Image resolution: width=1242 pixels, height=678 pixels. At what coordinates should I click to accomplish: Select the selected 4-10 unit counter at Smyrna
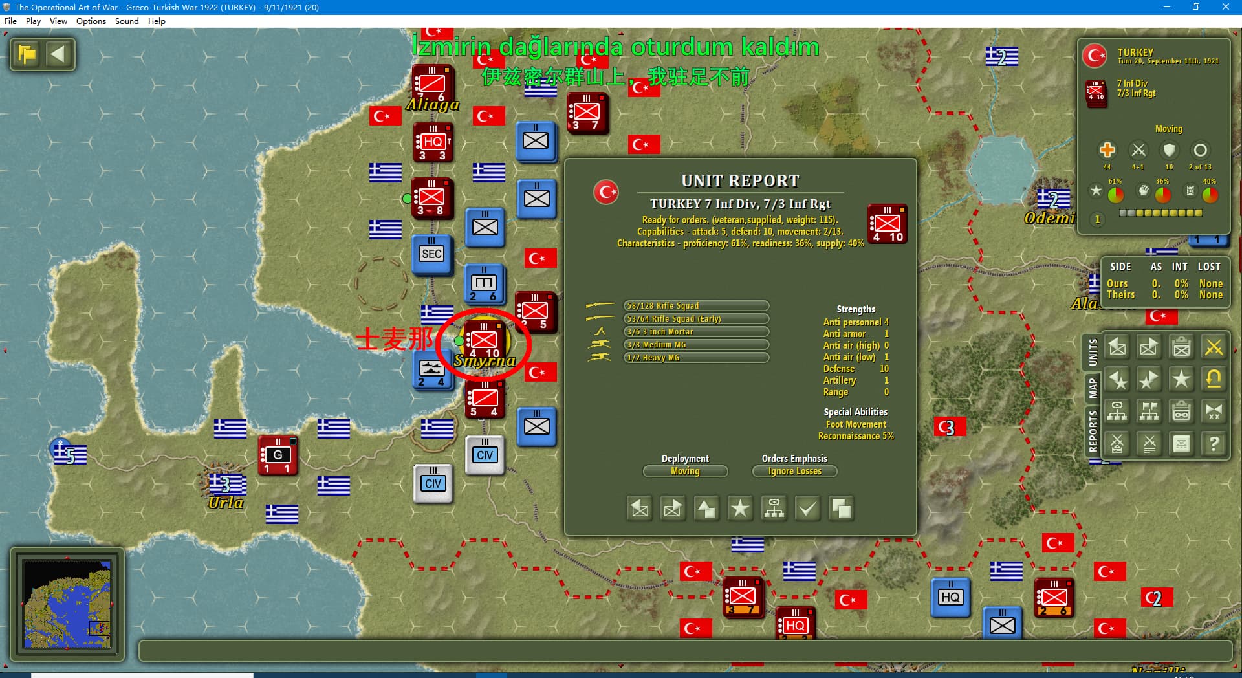click(x=484, y=340)
